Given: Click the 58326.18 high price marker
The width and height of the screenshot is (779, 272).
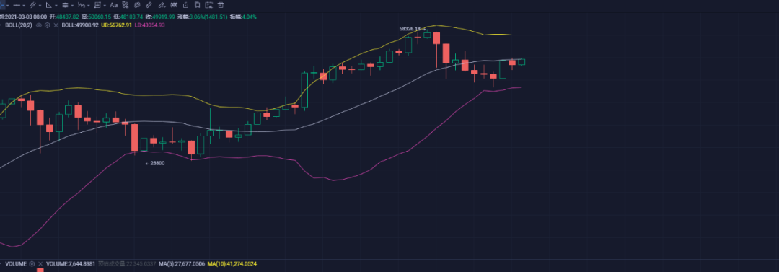Looking at the screenshot, I should (410, 29).
